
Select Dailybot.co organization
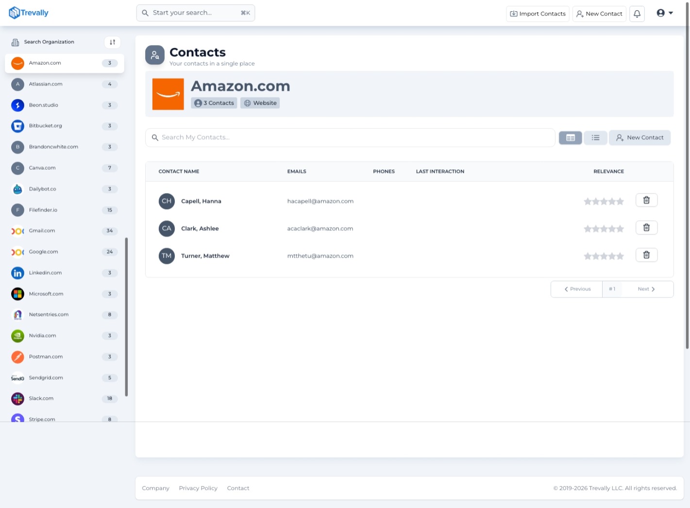pyautogui.click(x=65, y=189)
